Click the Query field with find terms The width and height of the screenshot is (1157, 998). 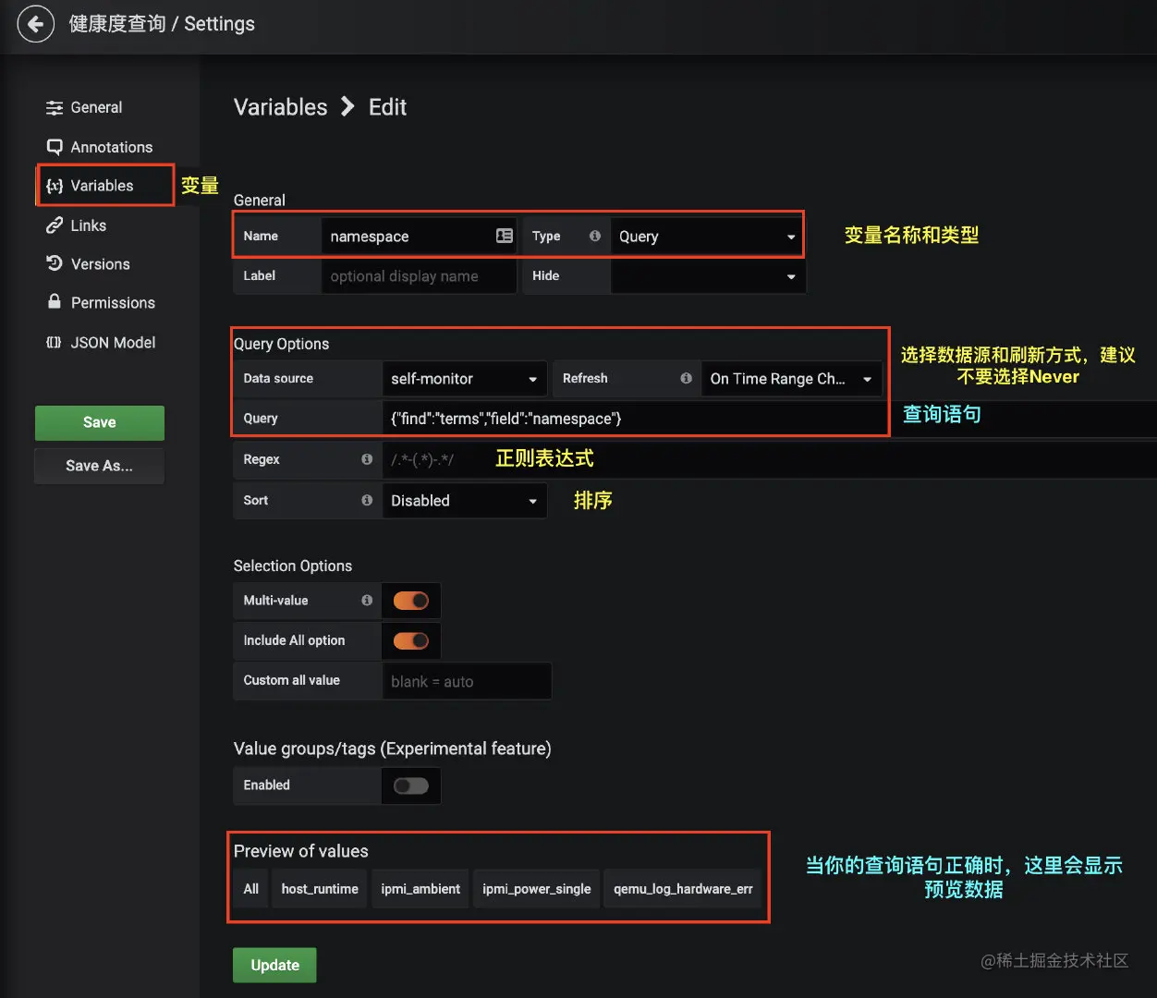pos(634,419)
